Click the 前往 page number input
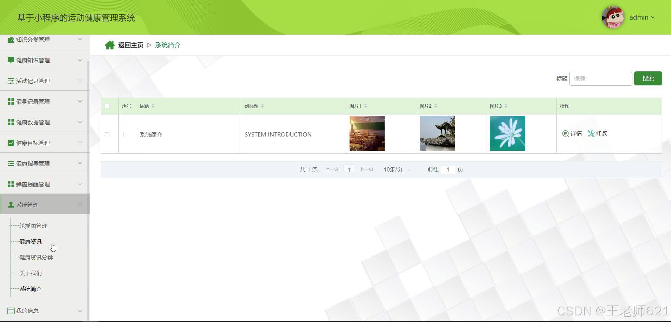671x322 pixels. (448, 169)
